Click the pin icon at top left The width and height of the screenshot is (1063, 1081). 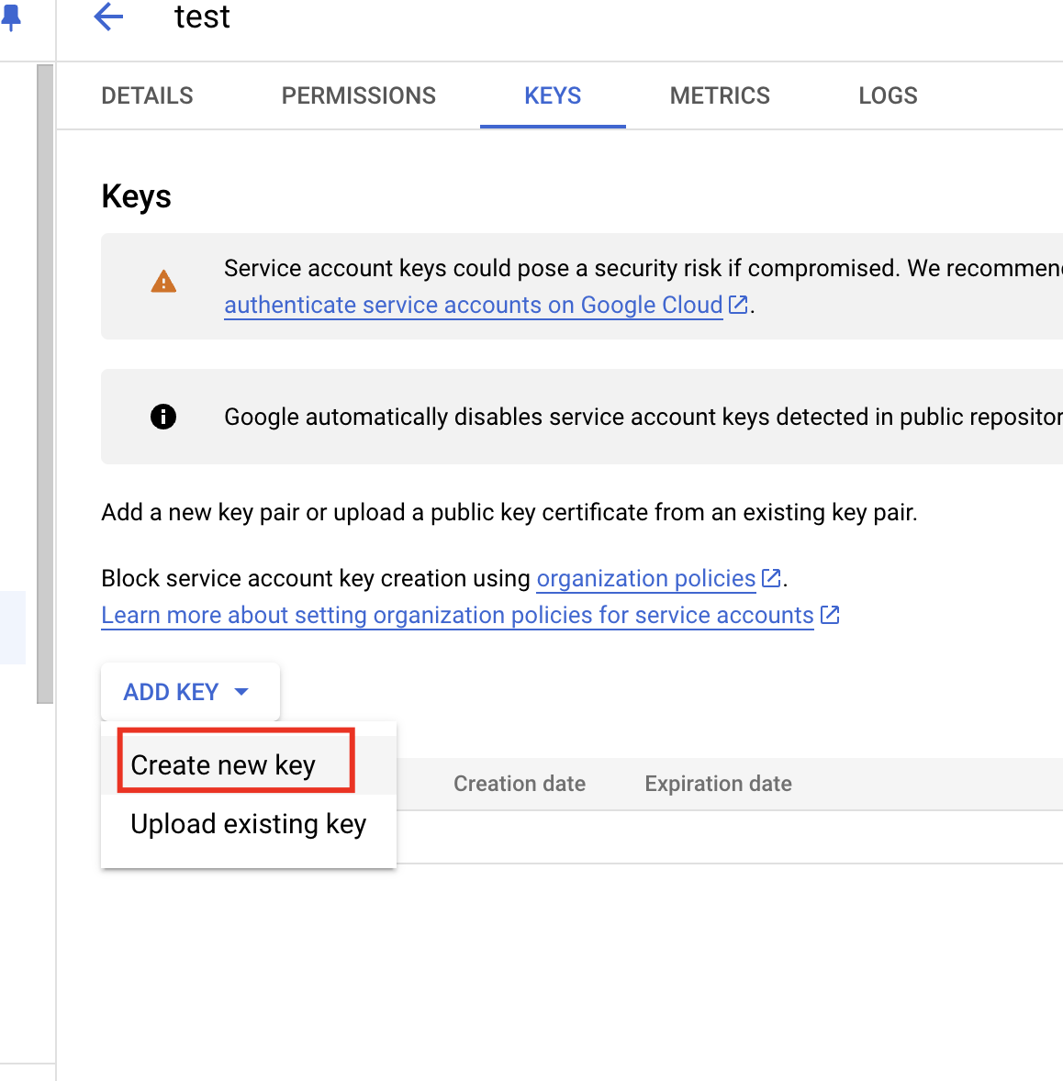13,17
